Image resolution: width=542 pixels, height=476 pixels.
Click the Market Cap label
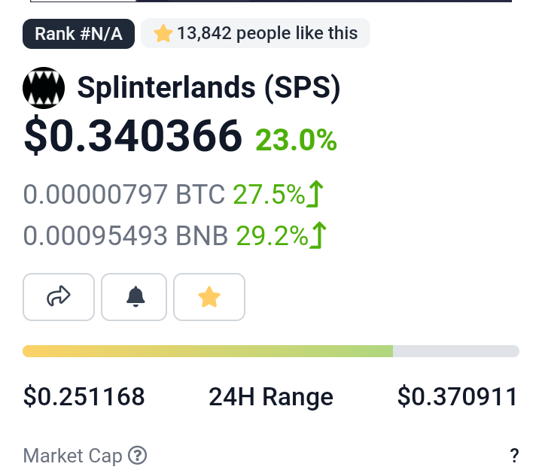pos(72,456)
